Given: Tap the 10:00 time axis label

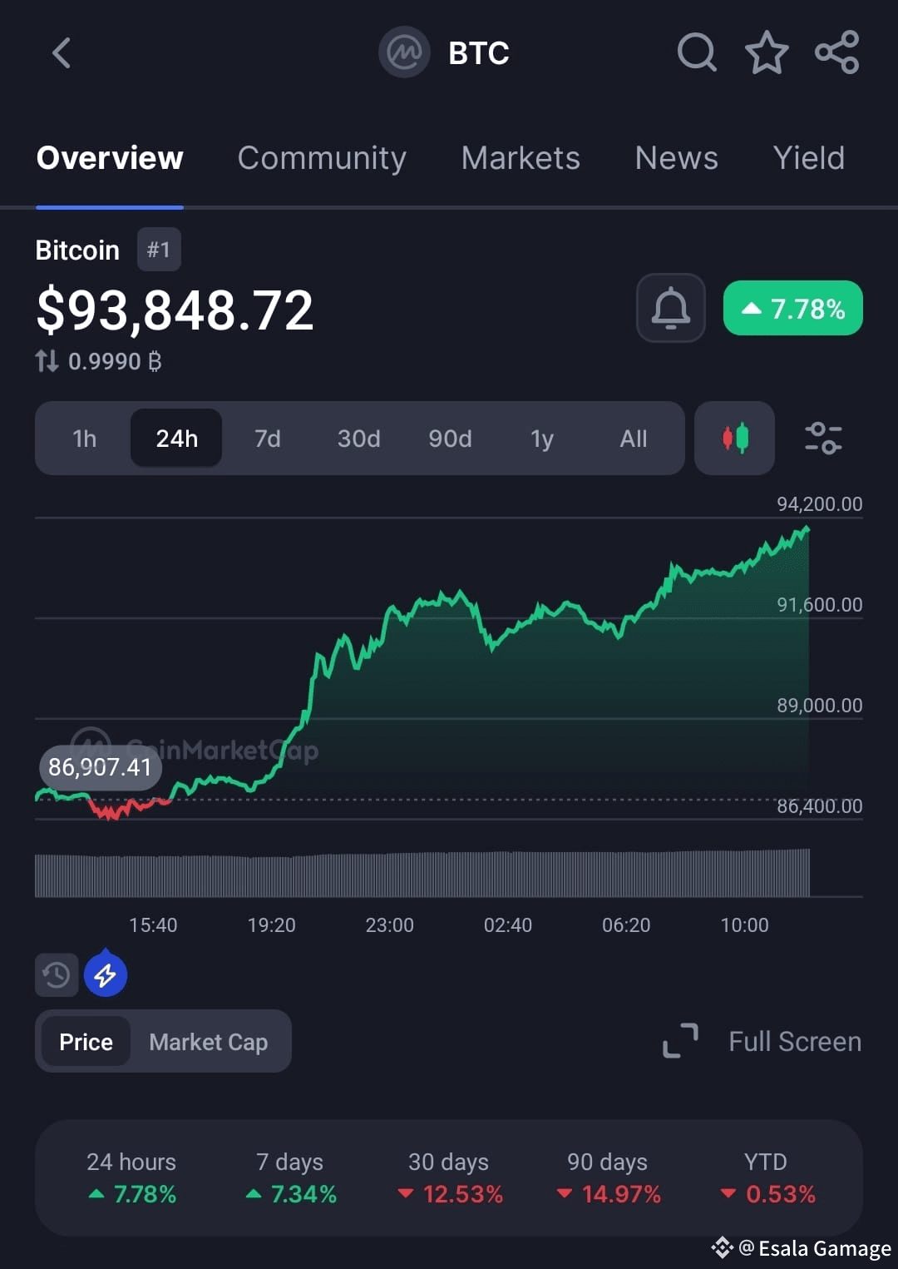Looking at the screenshot, I should (x=744, y=924).
